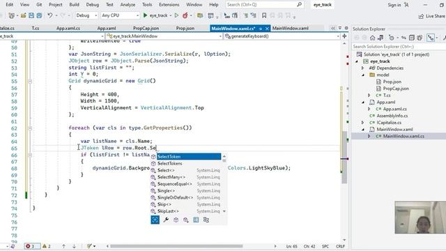Click the warnings count indicator
446x251 pixels.
[47, 246]
